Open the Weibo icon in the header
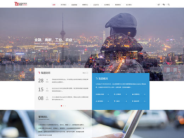 click(x=159, y=5)
